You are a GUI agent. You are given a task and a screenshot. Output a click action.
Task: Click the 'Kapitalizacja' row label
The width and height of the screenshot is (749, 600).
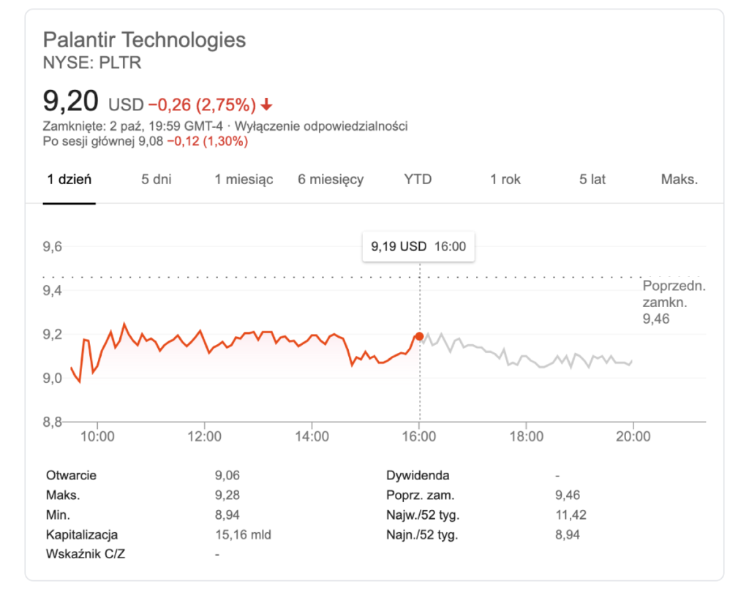point(82,535)
